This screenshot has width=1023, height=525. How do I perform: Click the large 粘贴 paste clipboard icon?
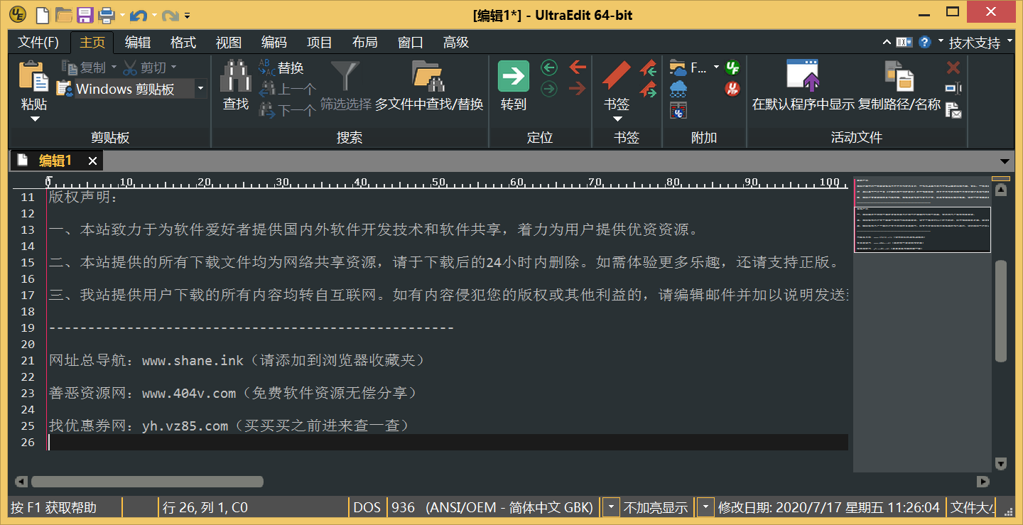pyautogui.click(x=33, y=75)
